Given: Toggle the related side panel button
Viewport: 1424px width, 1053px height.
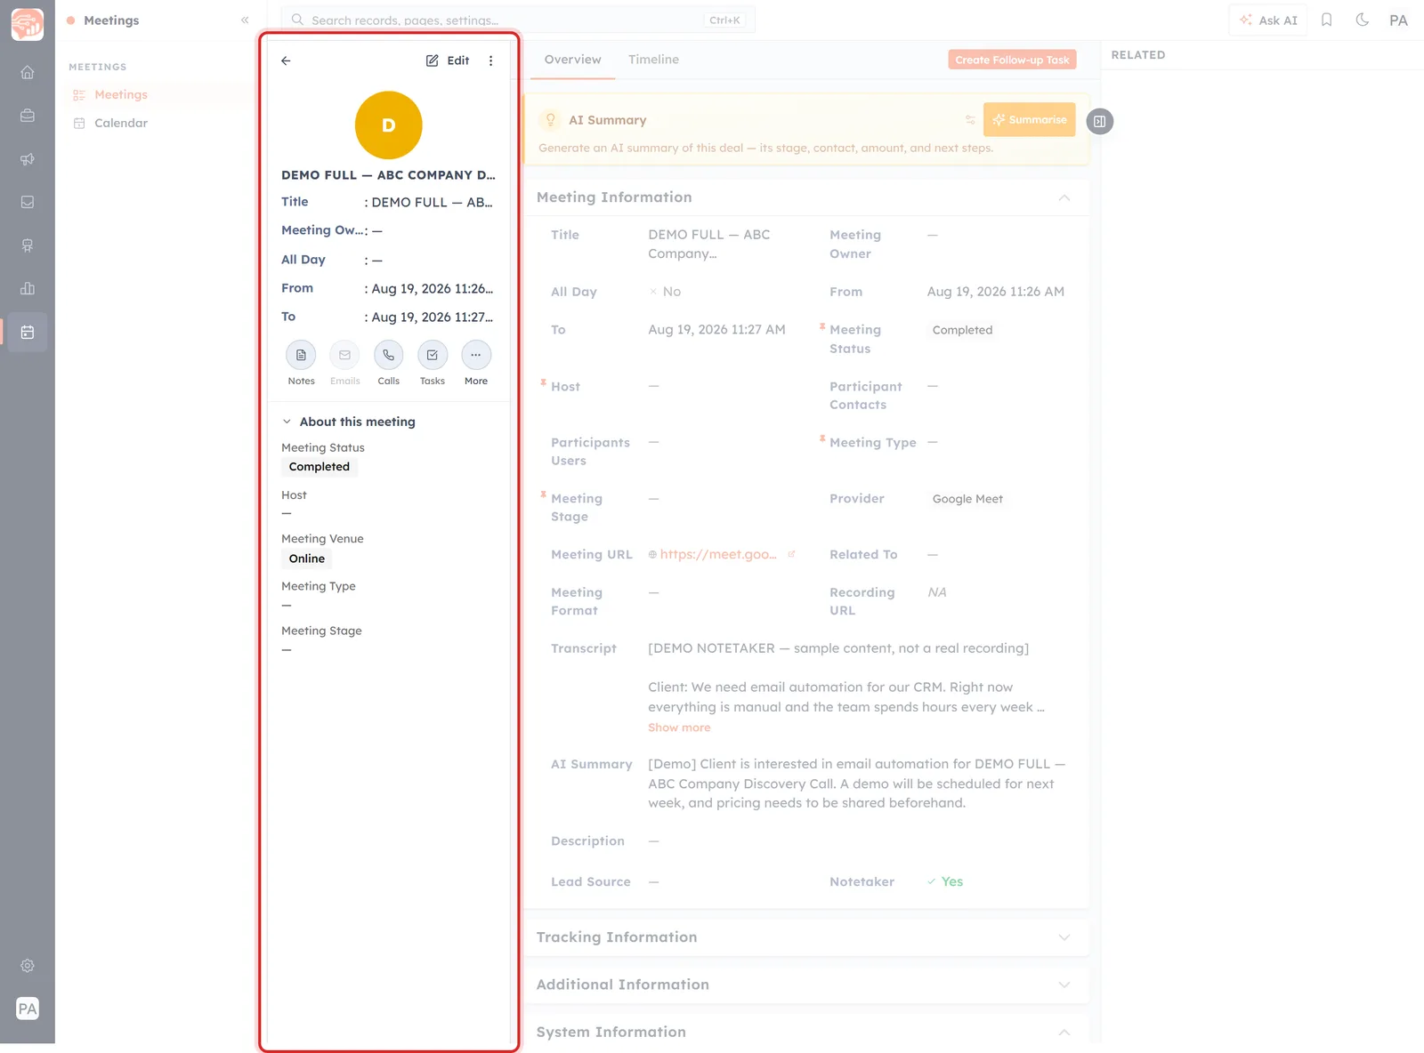Looking at the screenshot, I should pos(1100,121).
